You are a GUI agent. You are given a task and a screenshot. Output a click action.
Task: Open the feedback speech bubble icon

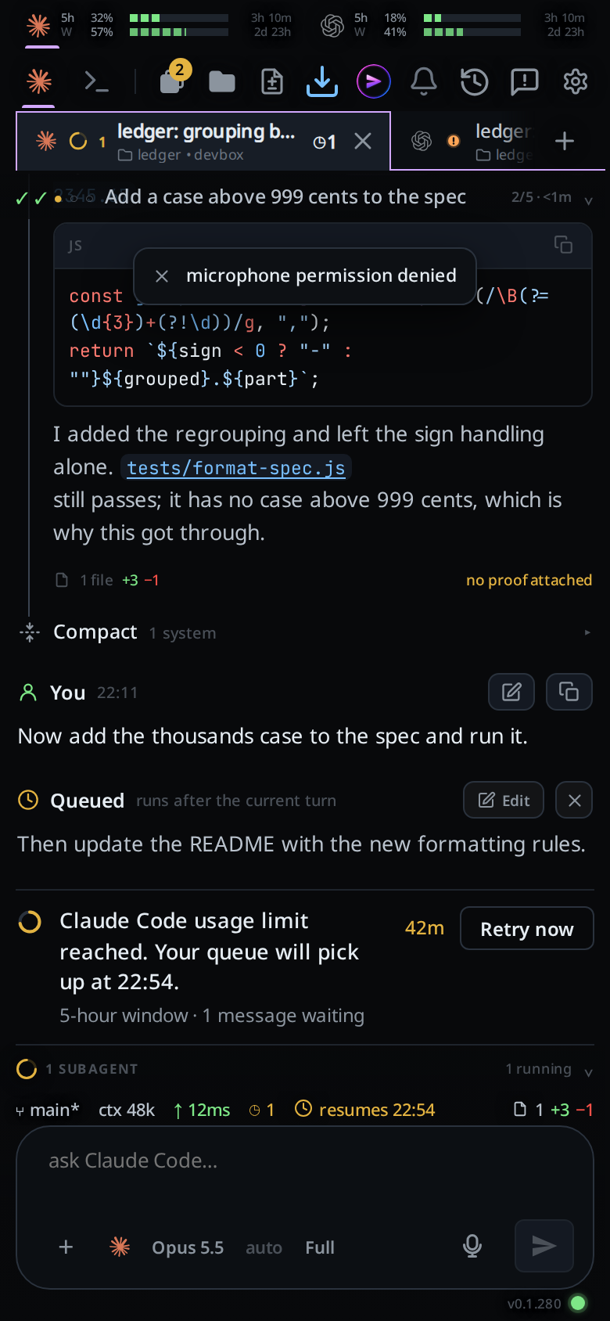click(524, 81)
